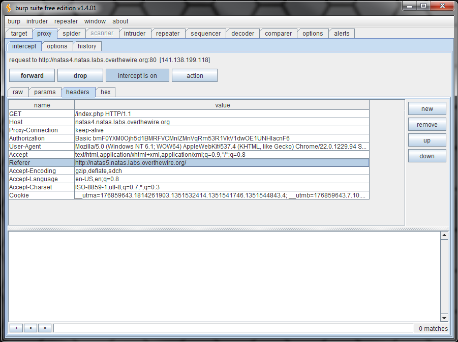The width and height of the screenshot is (458, 342).
Task: Select the GET row name cell
Action: [42, 114]
